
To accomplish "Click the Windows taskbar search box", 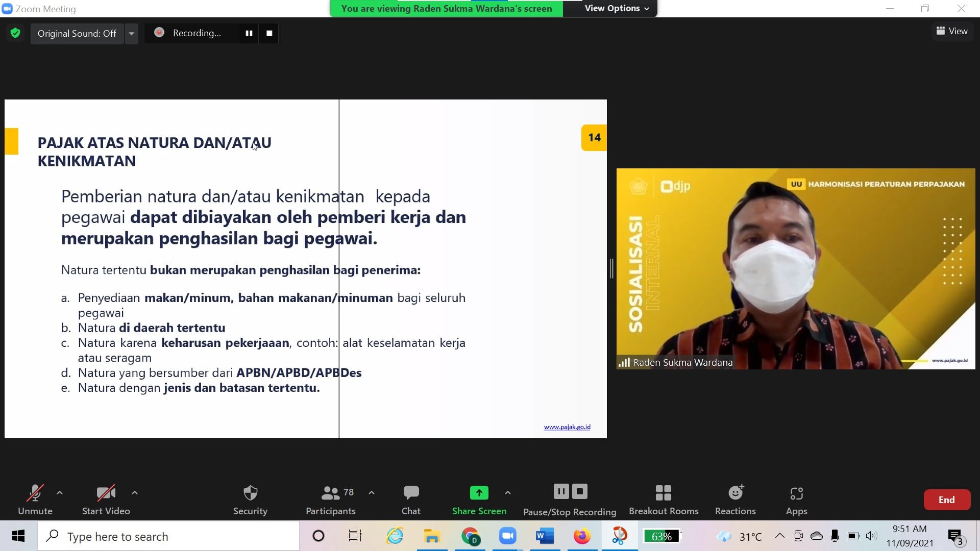I will click(x=168, y=536).
